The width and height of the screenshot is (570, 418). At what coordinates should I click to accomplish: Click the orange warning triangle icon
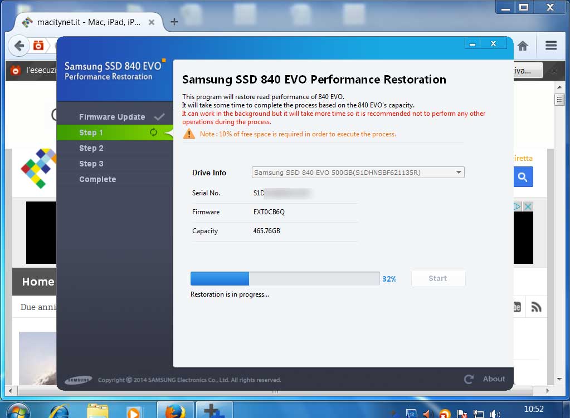coord(189,134)
